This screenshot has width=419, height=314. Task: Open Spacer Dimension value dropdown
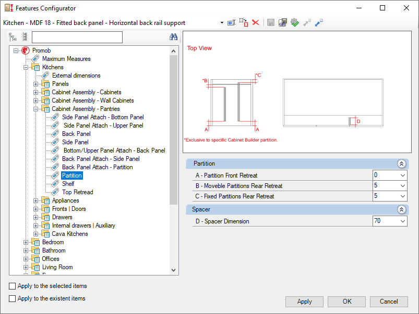(403, 221)
